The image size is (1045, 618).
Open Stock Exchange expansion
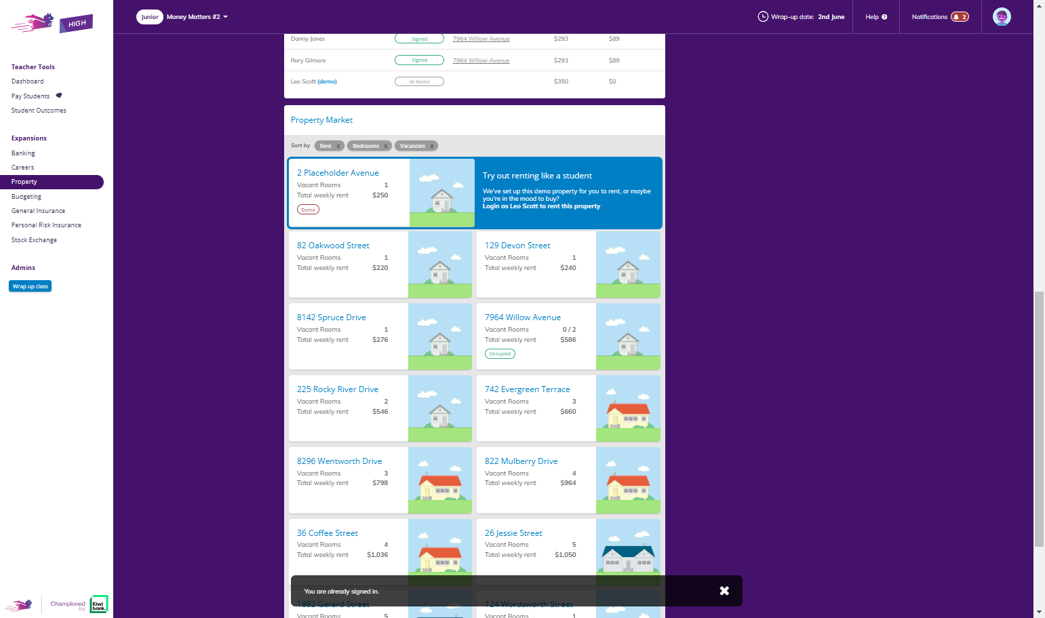coord(34,240)
